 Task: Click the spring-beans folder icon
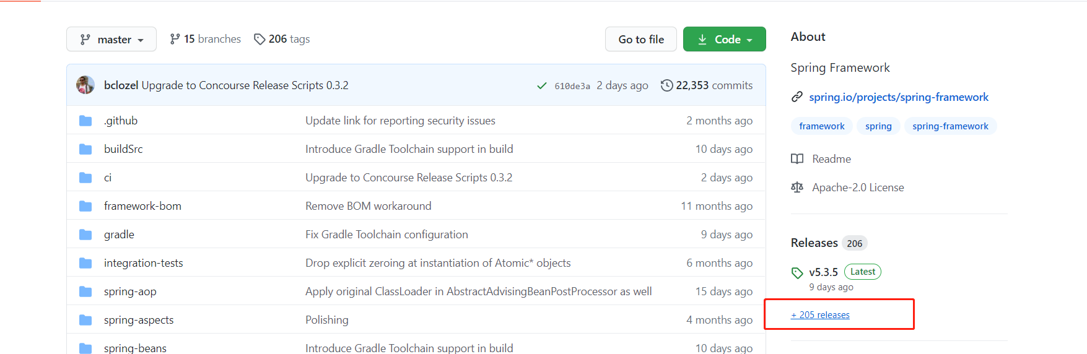[85, 348]
